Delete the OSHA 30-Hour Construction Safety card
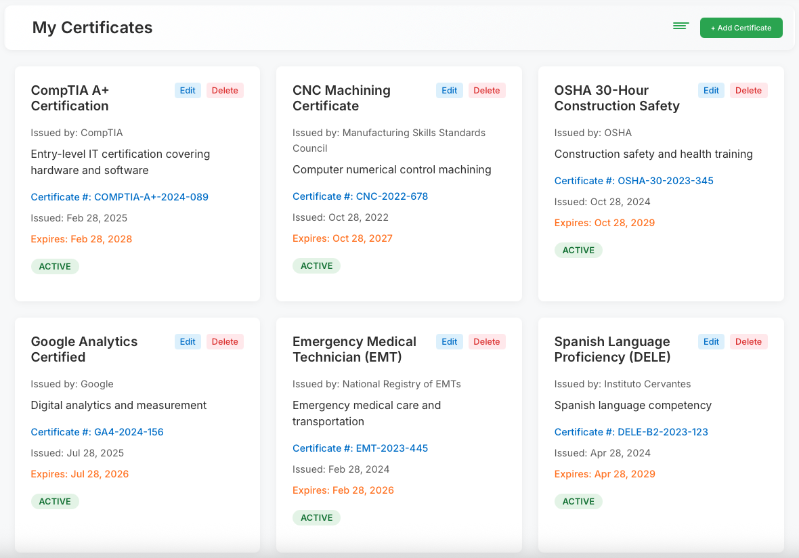Image resolution: width=799 pixels, height=558 pixels. point(748,90)
